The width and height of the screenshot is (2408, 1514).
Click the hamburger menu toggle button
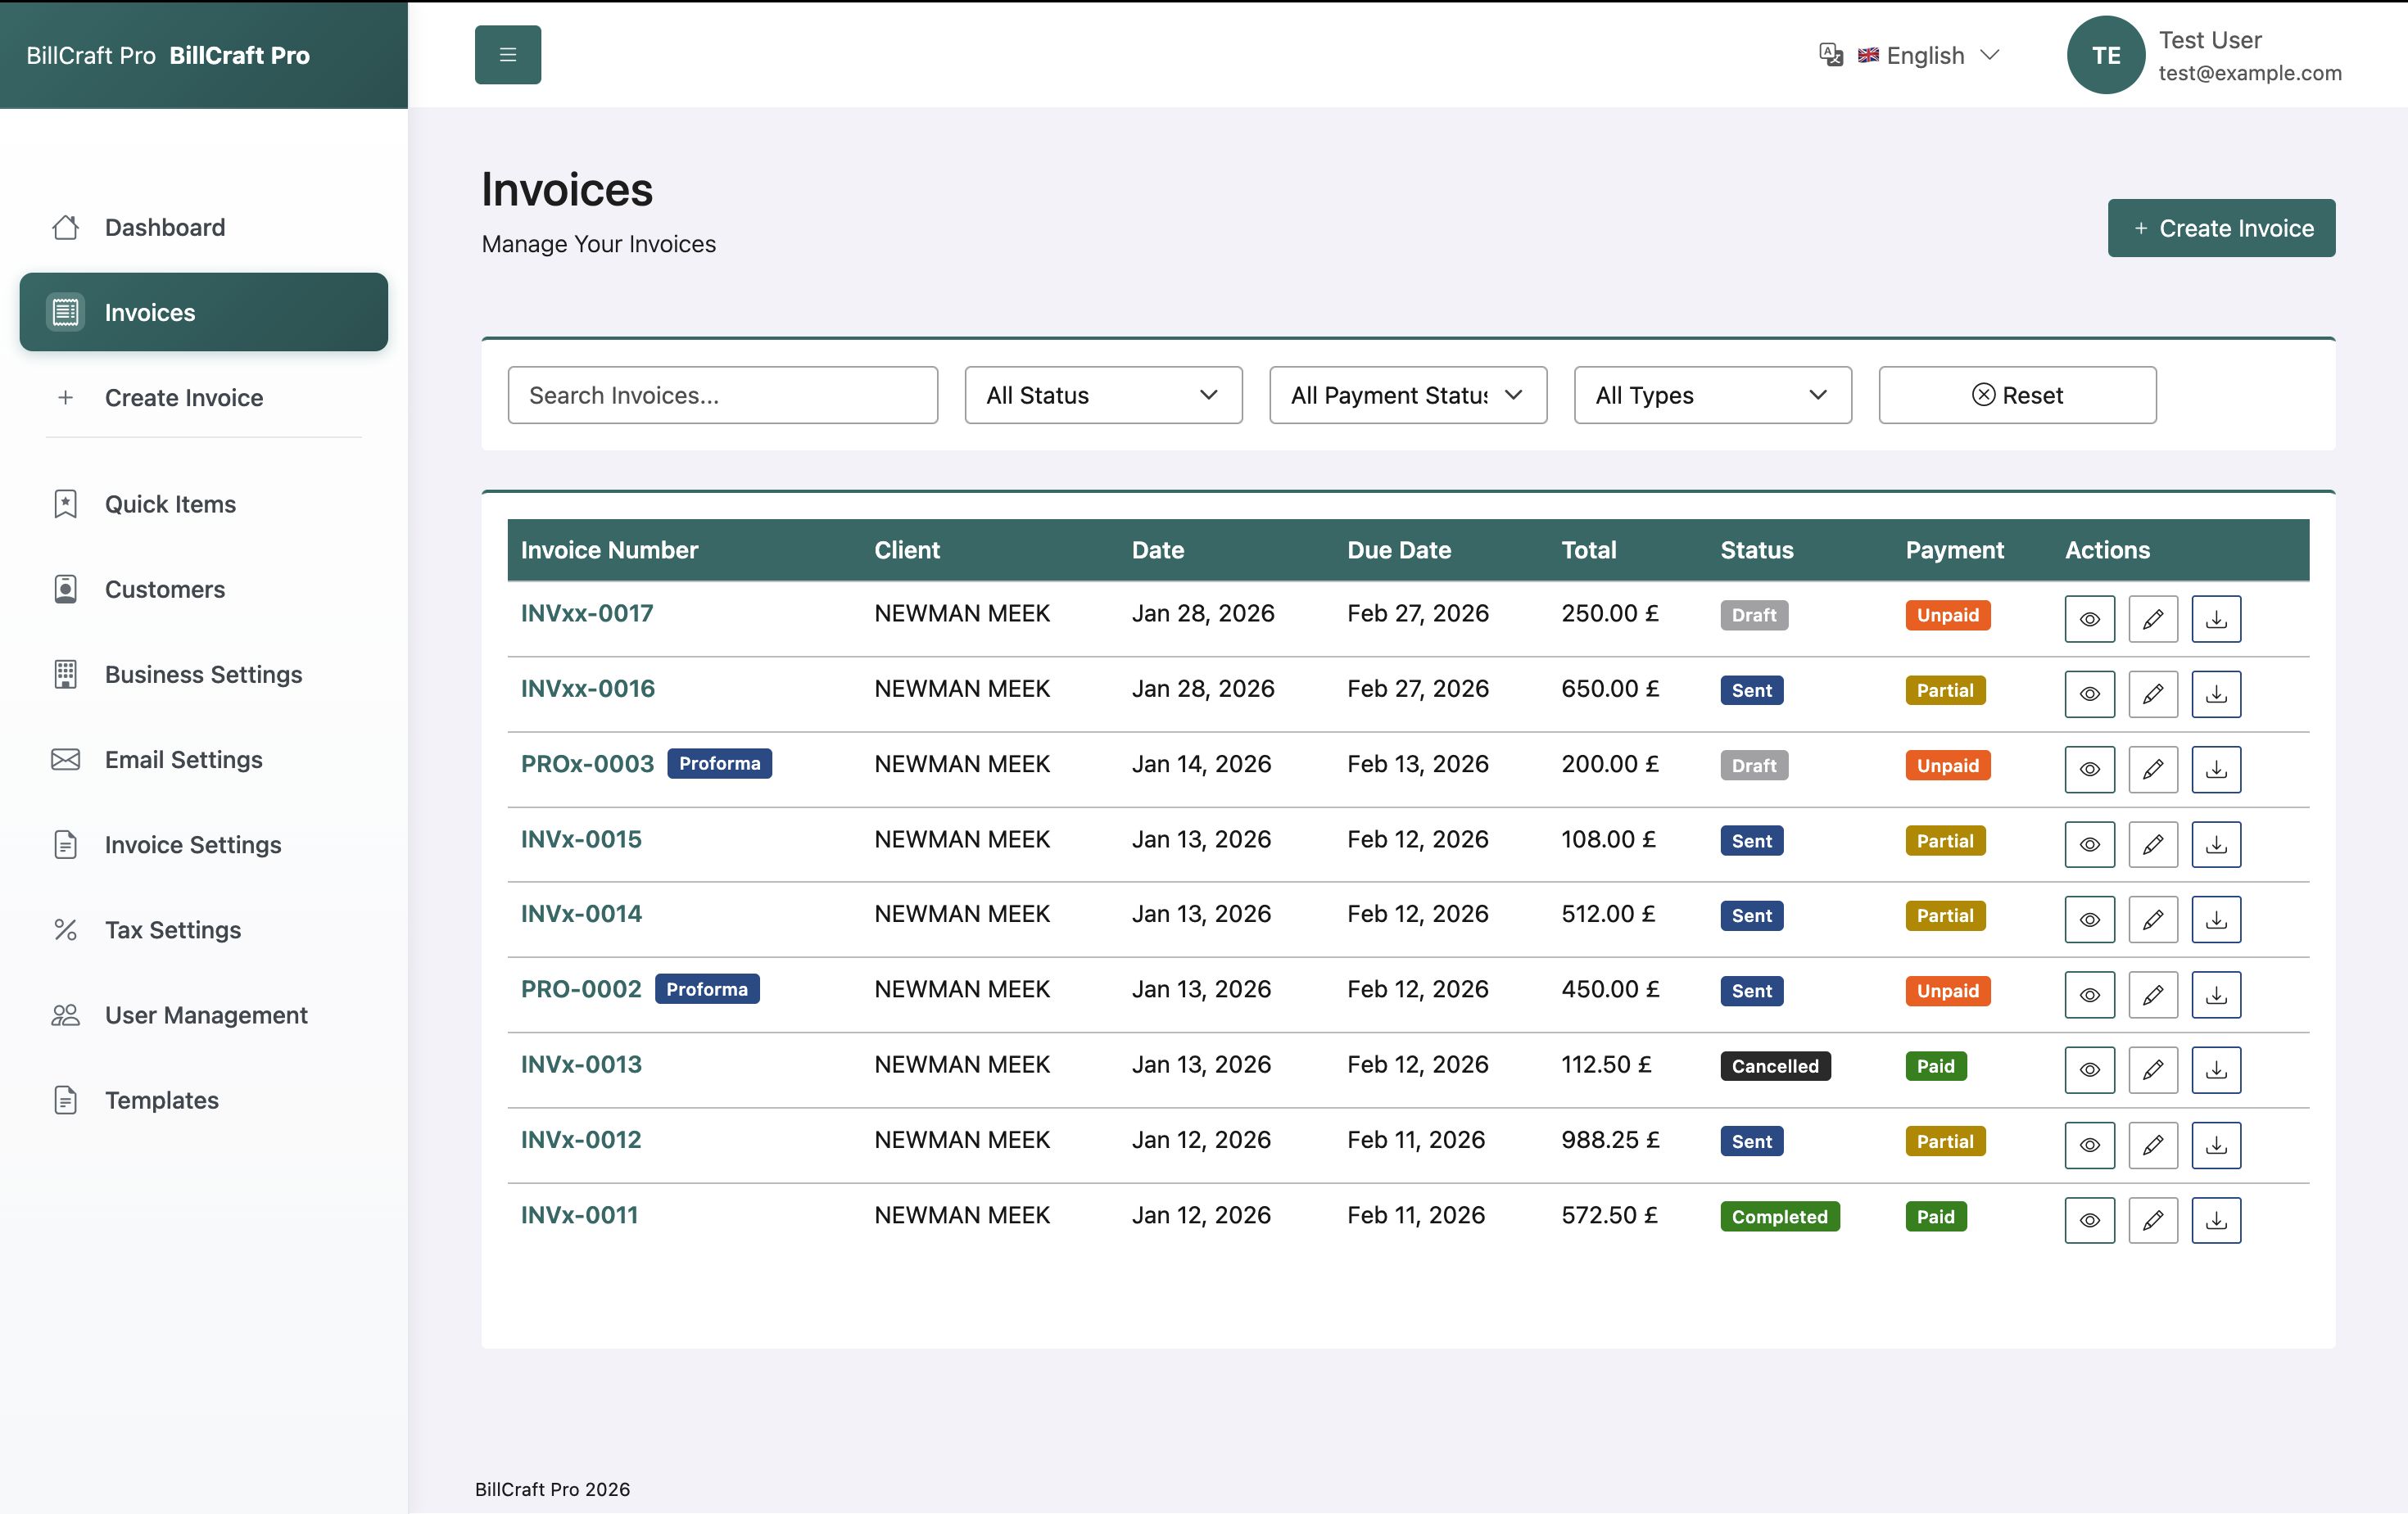point(507,55)
